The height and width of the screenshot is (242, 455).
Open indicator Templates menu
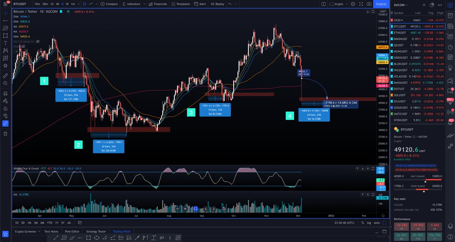(180, 4)
